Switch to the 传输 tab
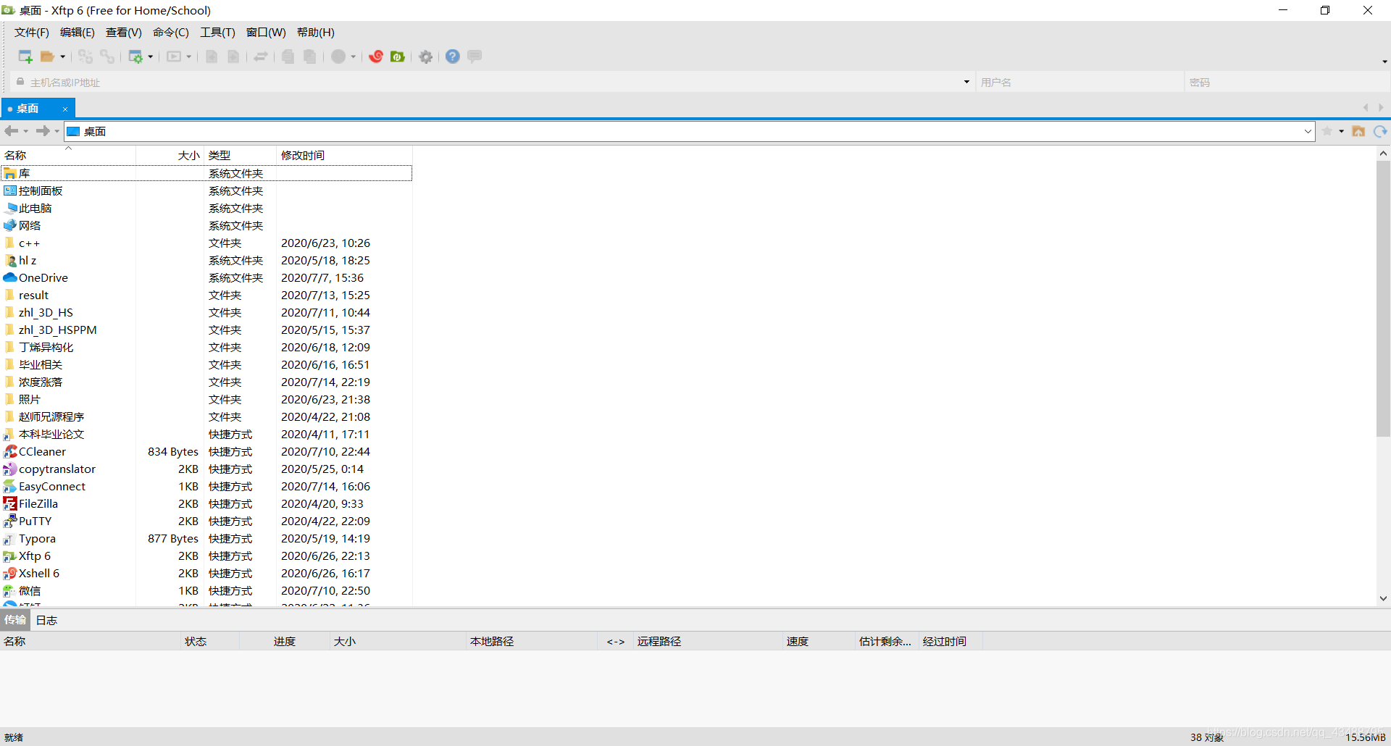The height and width of the screenshot is (746, 1391). (15, 620)
